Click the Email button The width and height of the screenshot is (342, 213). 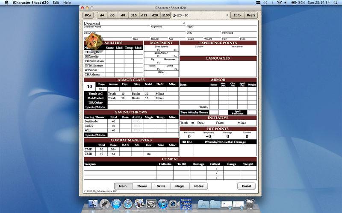246,186
